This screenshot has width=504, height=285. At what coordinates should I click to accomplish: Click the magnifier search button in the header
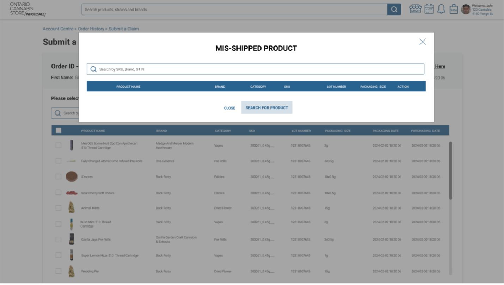coord(394,10)
